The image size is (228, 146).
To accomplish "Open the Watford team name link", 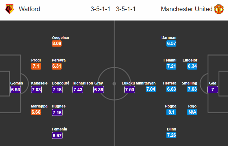I will [x=29, y=9].
